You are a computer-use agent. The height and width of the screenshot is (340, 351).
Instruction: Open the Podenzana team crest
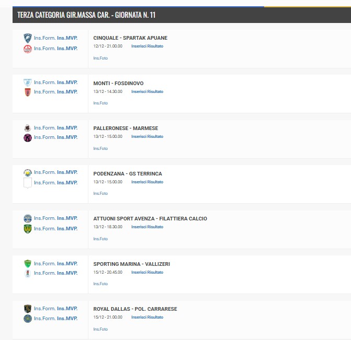[x=28, y=172]
